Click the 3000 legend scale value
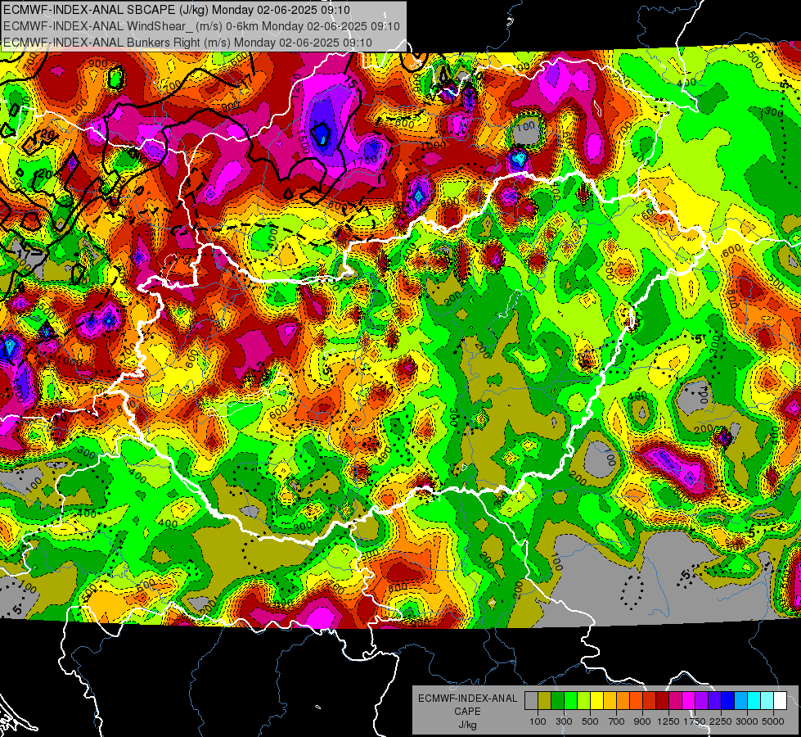The image size is (801, 737). (747, 721)
